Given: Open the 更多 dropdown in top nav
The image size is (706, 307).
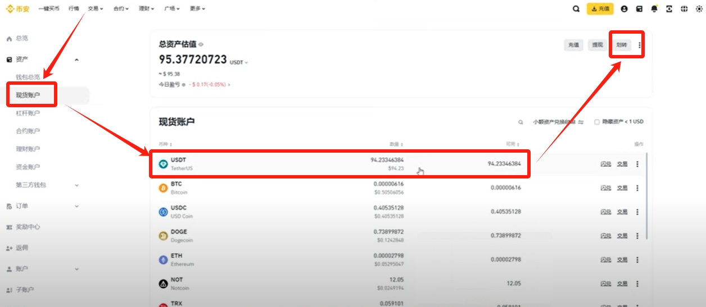Looking at the screenshot, I should pyautogui.click(x=197, y=9).
